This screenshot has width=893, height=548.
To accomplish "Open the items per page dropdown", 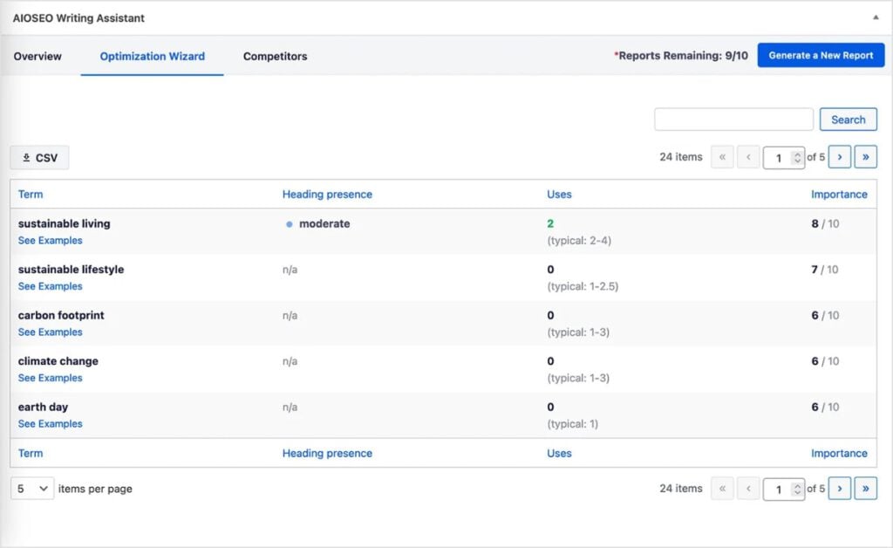I will [x=31, y=489].
